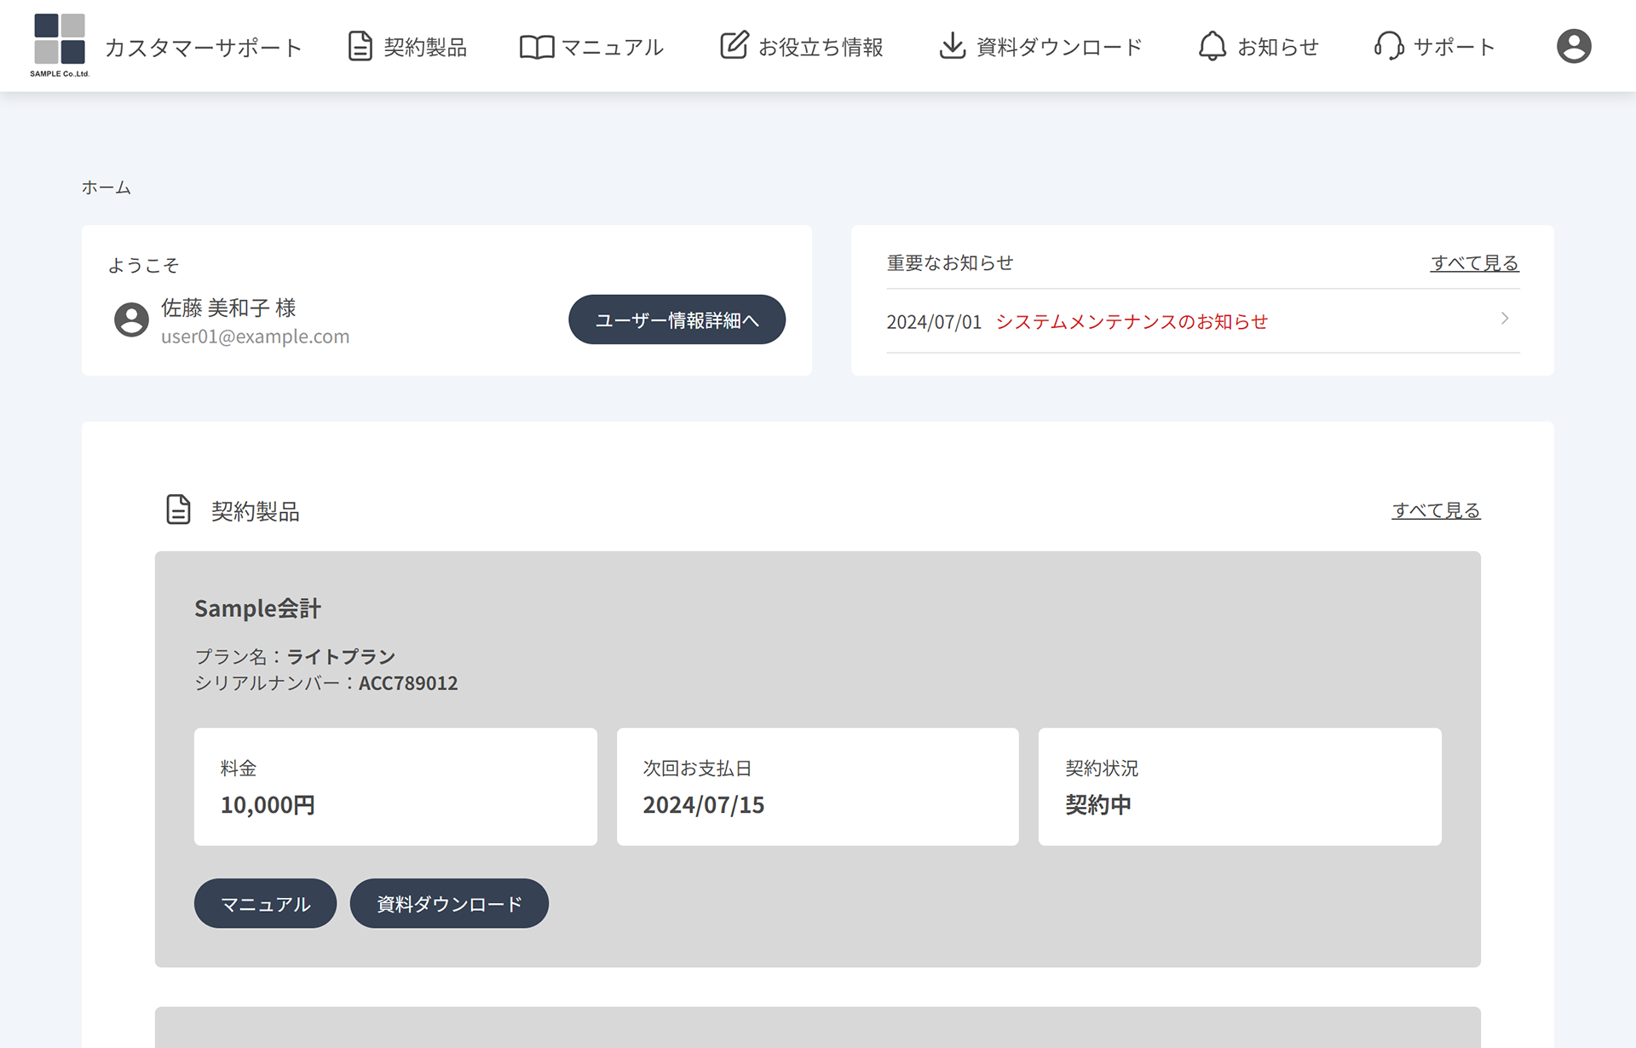Click すべて見る next to 契約製品 heading
The height and width of the screenshot is (1048, 1636).
pyautogui.click(x=1436, y=510)
